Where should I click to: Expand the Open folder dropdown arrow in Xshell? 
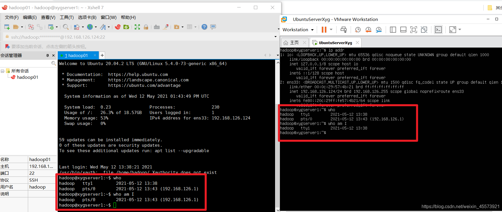point(22,27)
